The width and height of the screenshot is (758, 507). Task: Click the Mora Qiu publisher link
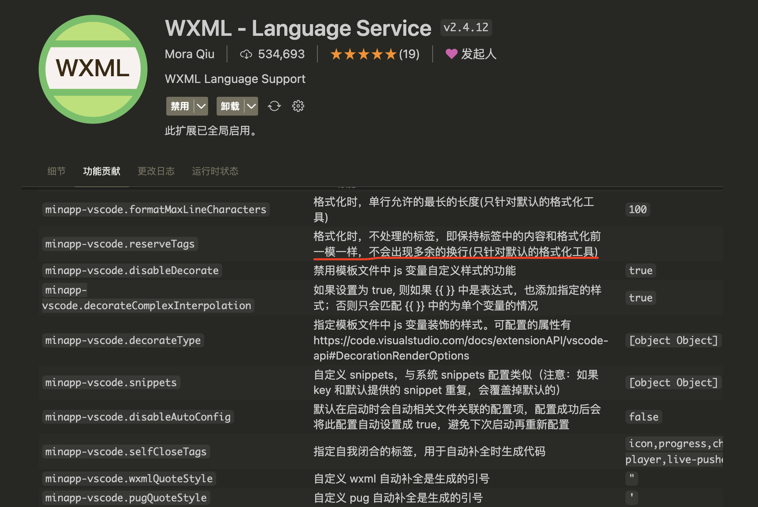pyautogui.click(x=189, y=54)
